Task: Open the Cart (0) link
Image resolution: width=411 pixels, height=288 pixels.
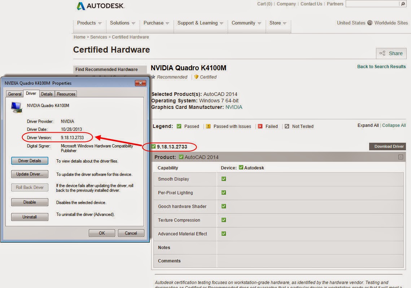Action: click(x=264, y=4)
